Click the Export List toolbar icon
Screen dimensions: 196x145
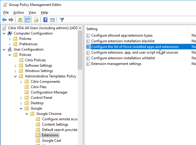pos(36,20)
